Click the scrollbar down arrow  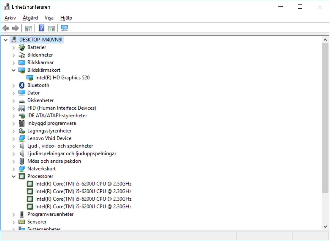pos(325,227)
